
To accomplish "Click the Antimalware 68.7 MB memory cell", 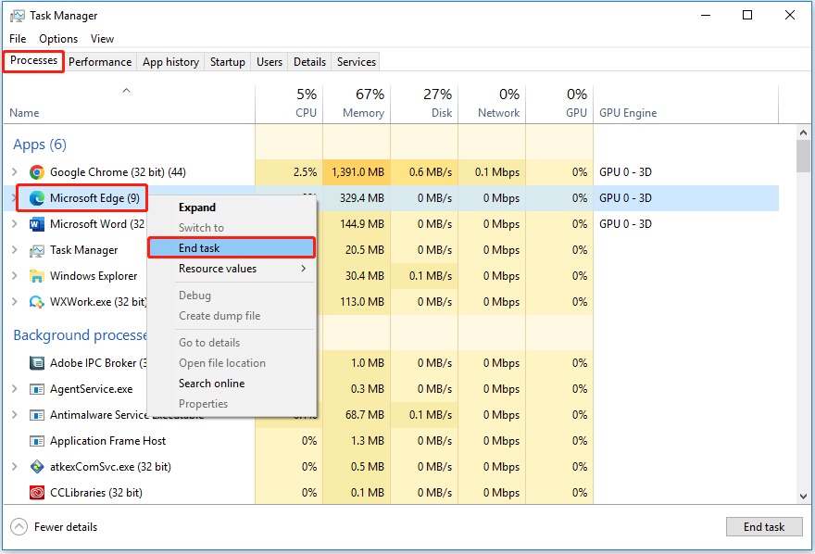I will tap(357, 415).
